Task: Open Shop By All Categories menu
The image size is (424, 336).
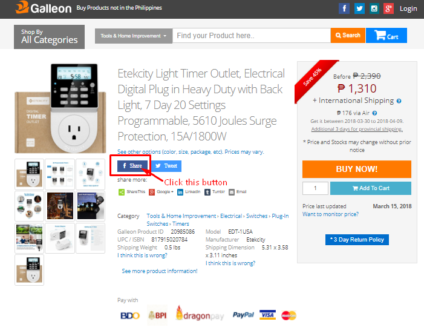Action: click(49, 37)
